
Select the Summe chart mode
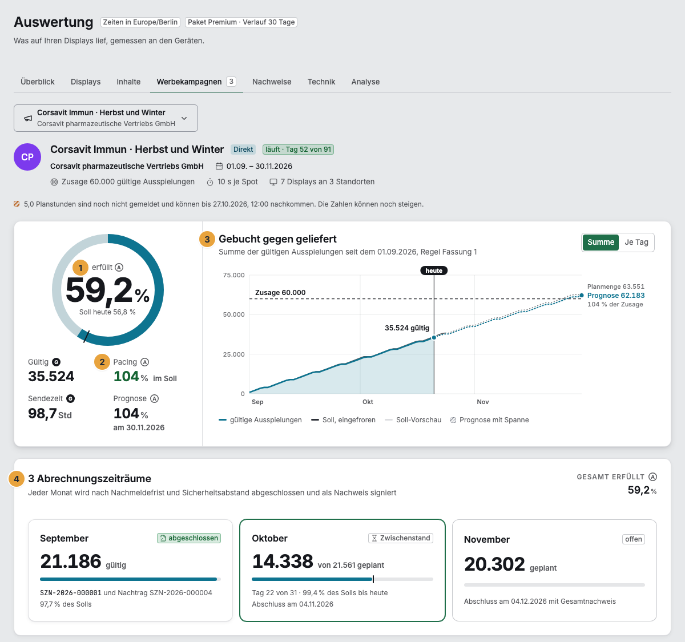[x=601, y=242]
